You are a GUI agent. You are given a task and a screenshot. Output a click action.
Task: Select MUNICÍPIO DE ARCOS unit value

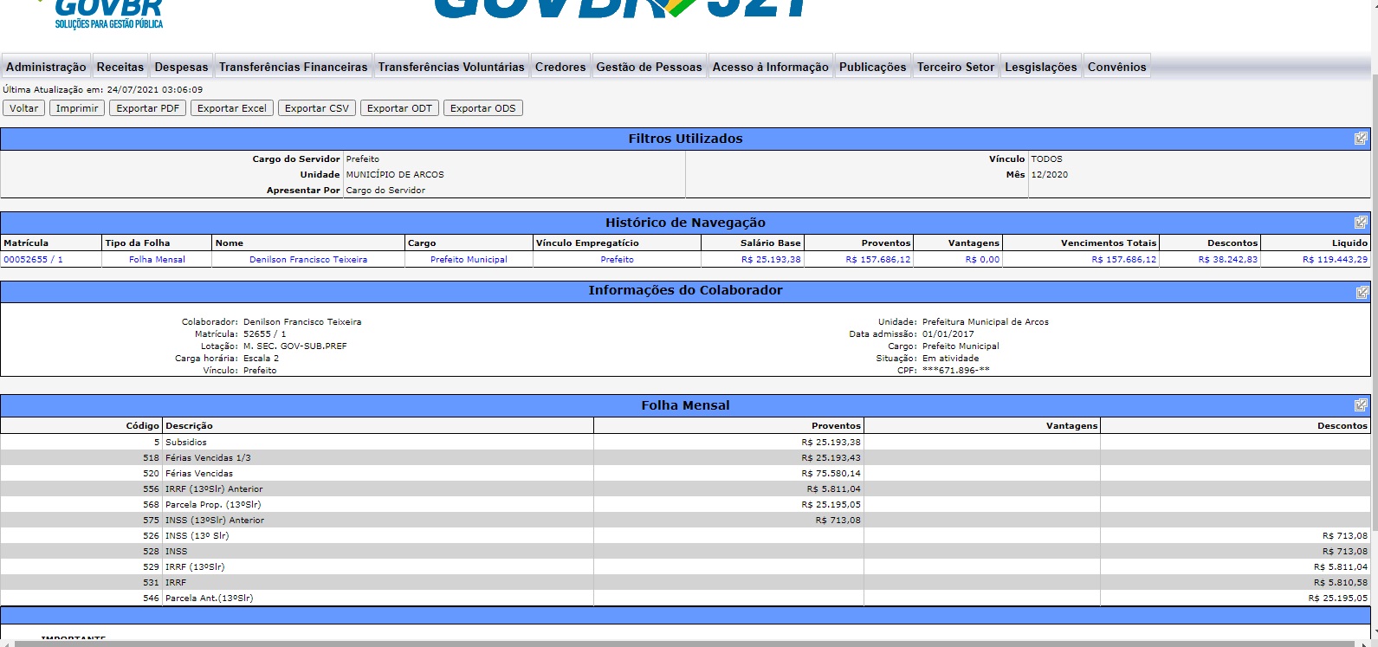pos(395,174)
